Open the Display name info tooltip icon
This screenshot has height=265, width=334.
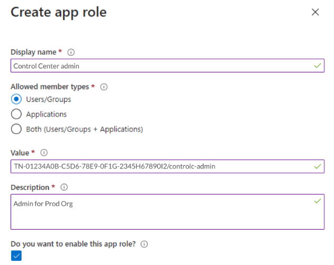point(71,52)
